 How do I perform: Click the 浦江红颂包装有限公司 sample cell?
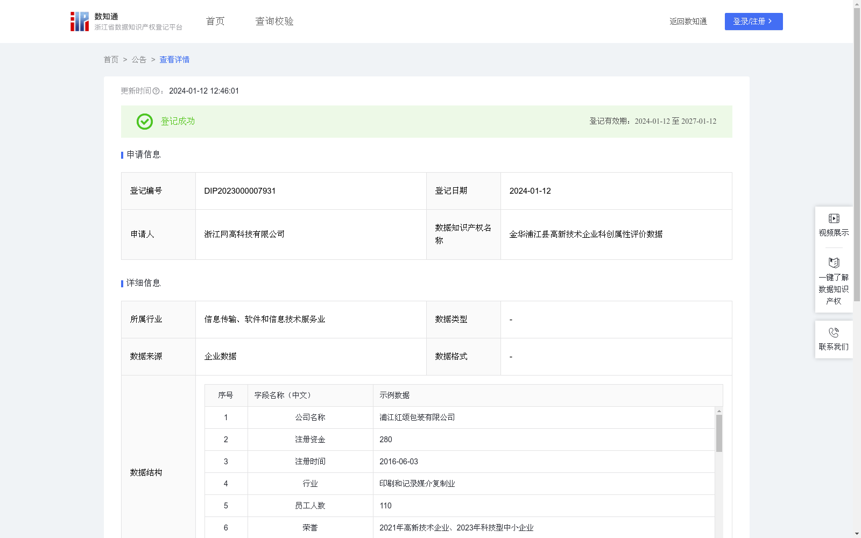[x=544, y=417]
